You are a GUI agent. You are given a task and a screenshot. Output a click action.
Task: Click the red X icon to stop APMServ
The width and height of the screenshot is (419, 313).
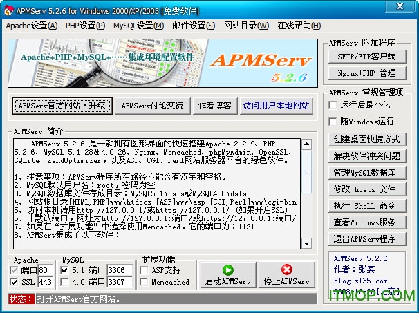click(287, 269)
